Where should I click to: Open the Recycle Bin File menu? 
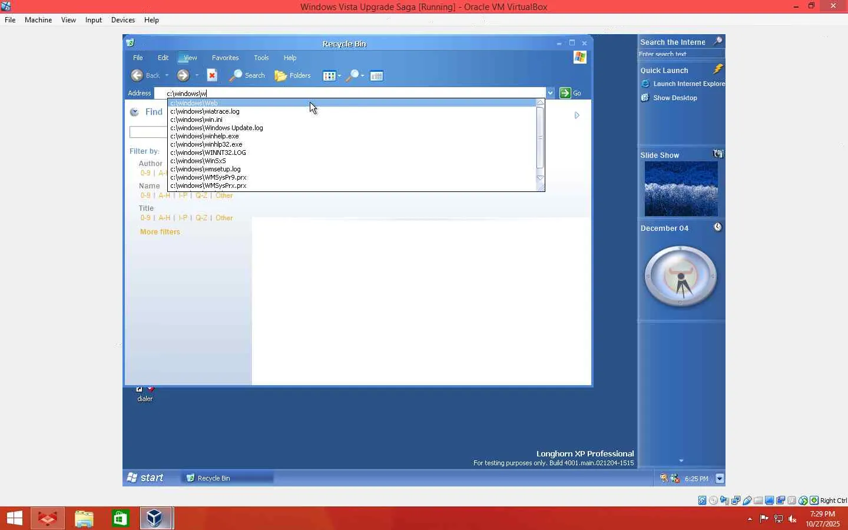click(x=138, y=58)
